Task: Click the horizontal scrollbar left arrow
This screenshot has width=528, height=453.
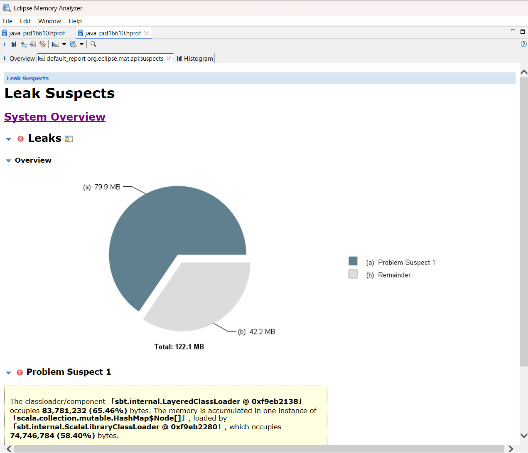Action: pos(9,449)
